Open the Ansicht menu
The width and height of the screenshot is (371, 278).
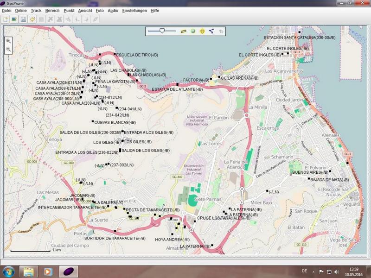click(85, 10)
